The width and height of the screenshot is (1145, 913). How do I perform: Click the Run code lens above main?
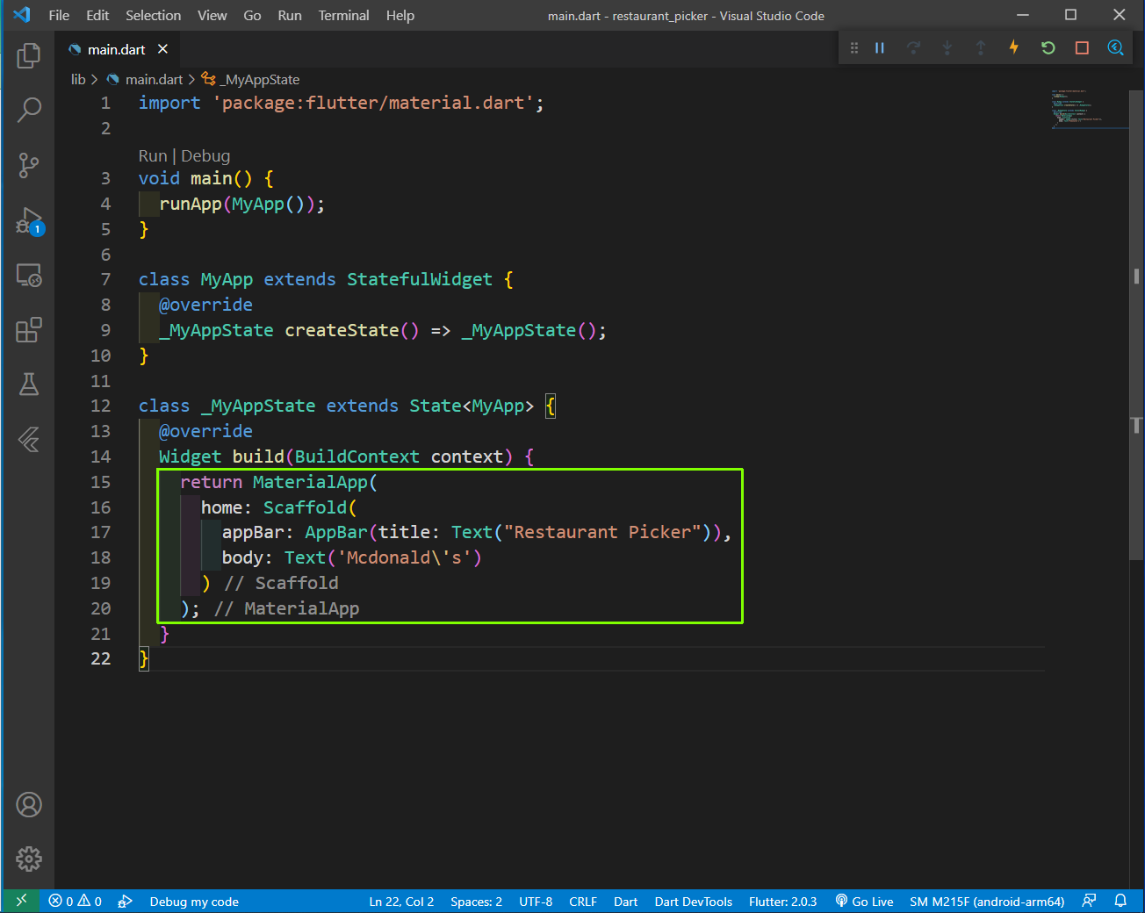click(152, 155)
